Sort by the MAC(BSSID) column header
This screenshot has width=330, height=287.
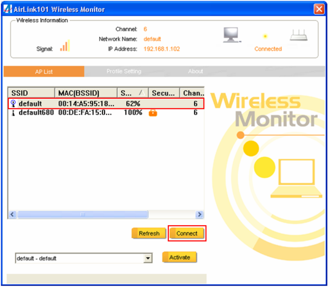click(86, 93)
